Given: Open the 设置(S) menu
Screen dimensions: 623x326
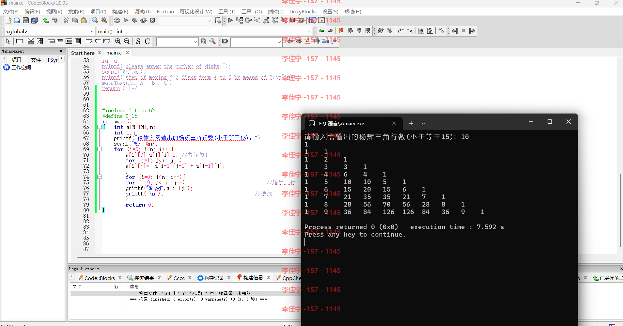Looking at the screenshot, I should pyautogui.click(x=330, y=12).
